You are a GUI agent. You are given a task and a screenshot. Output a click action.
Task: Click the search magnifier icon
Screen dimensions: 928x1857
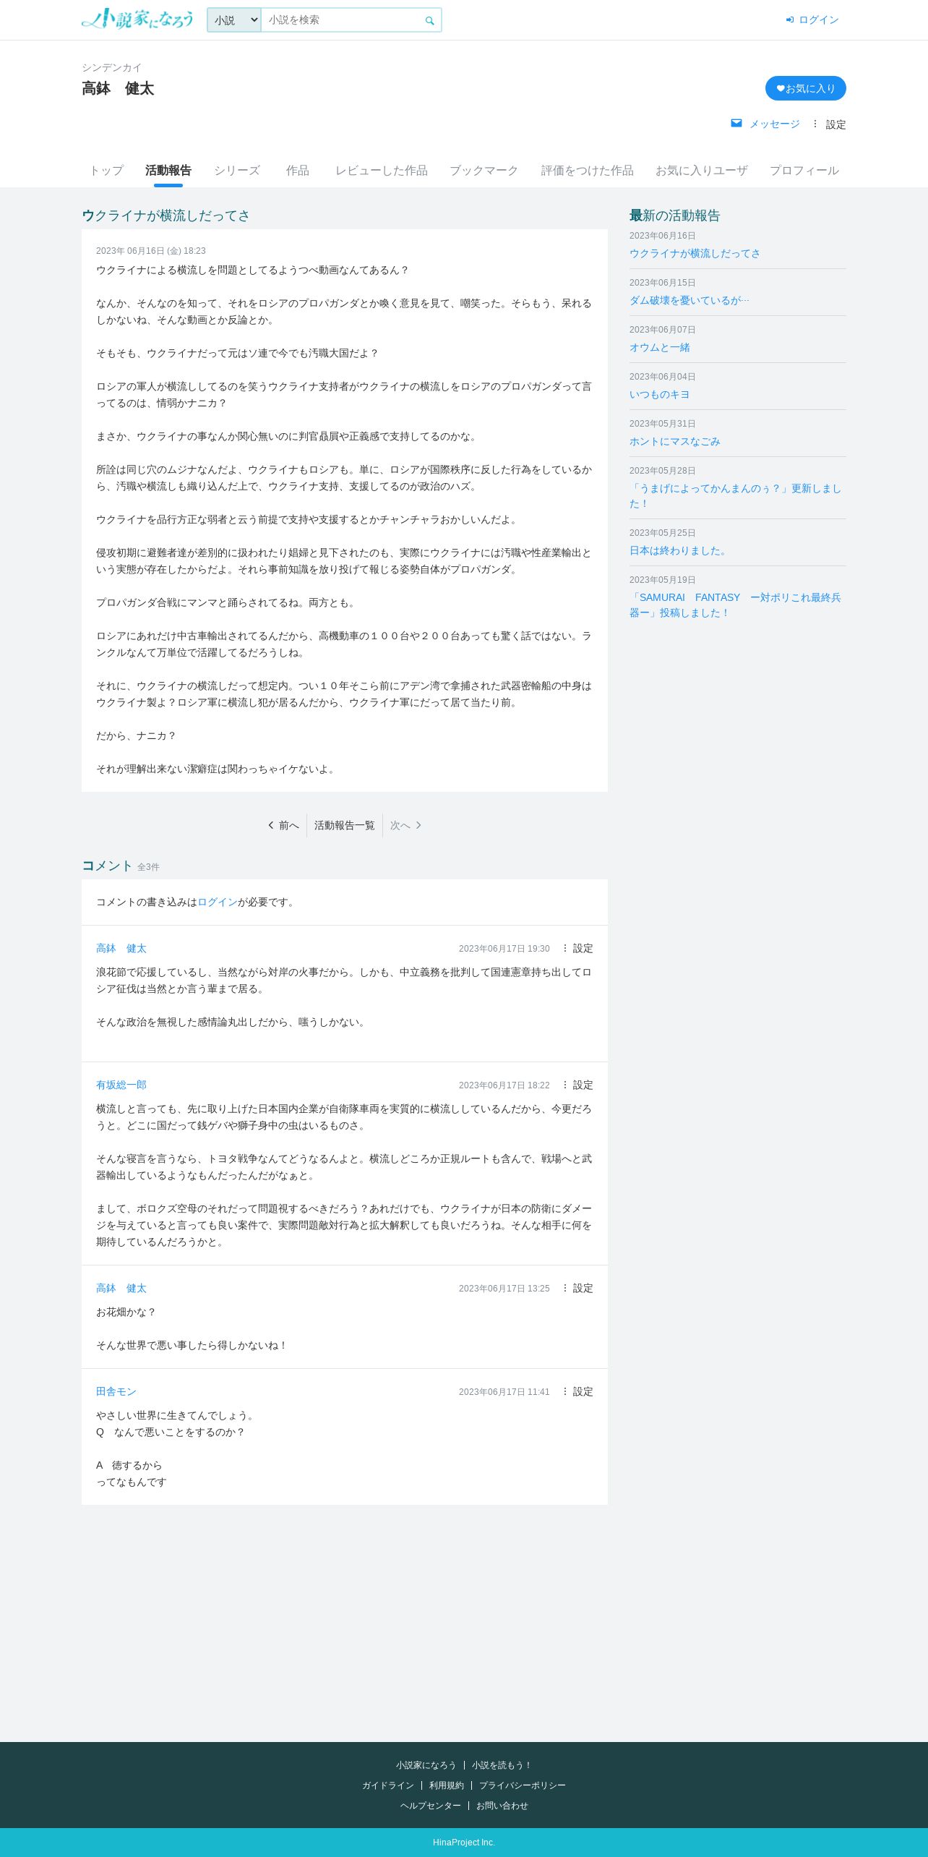(x=429, y=20)
